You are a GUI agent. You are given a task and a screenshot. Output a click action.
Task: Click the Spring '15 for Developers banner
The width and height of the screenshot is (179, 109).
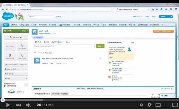click(x=163, y=31)
